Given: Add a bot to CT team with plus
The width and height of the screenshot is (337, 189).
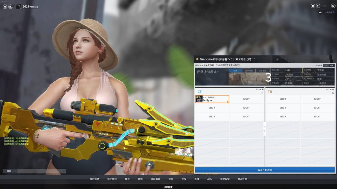Looking at the screenshot, I should pos(263,89).
